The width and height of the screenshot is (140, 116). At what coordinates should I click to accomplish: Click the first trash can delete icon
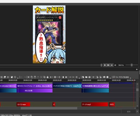coord(63,77)
